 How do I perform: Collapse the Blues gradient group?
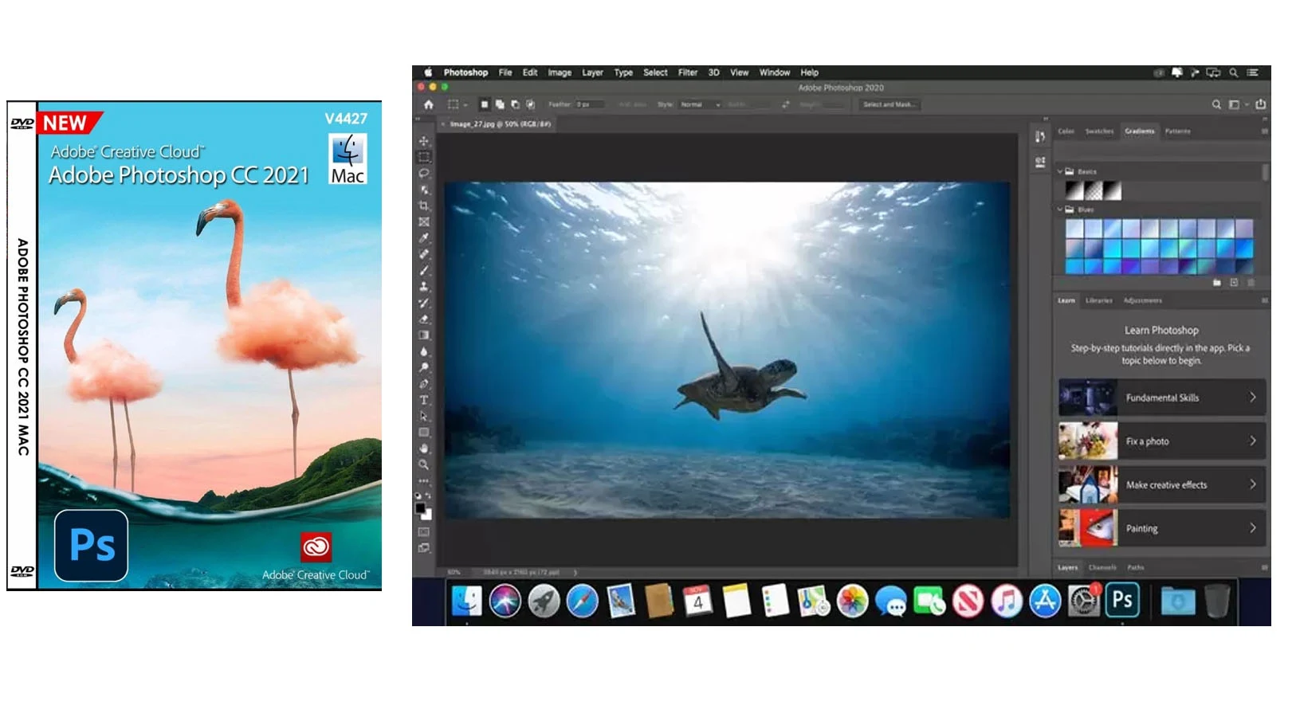pyautogui.click(x=1060, y=210)
